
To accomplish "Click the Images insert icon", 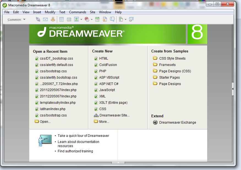I will tap(76, 19).
